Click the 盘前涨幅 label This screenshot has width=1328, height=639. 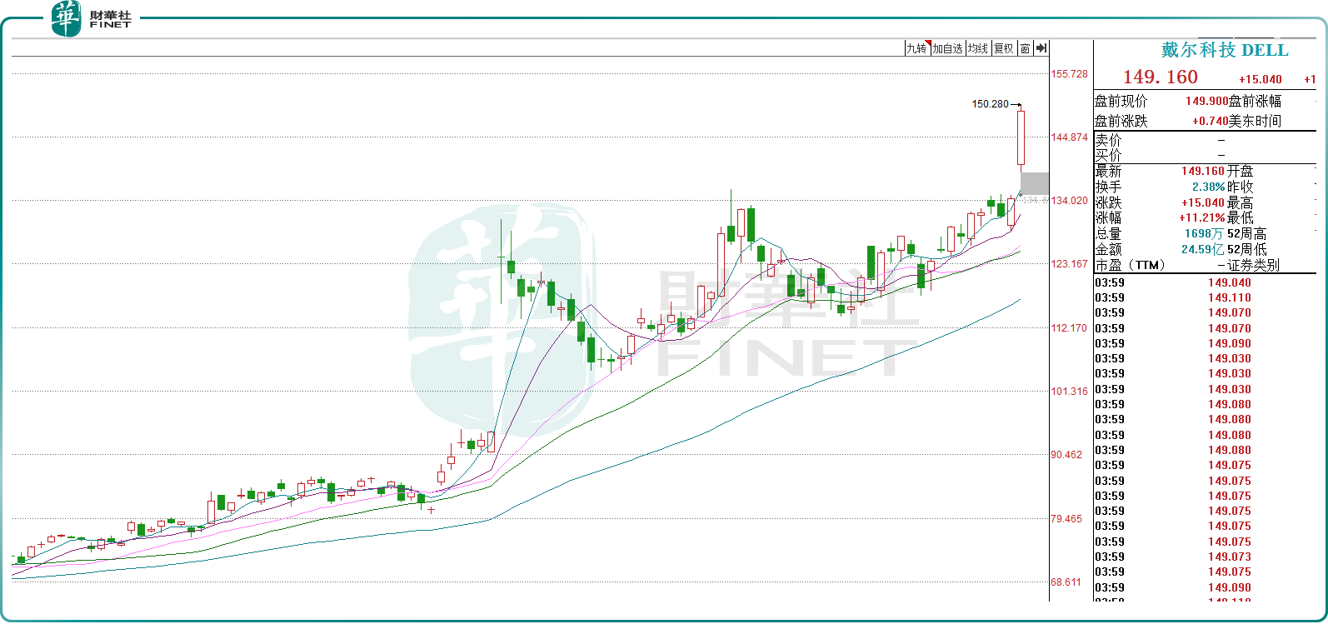[1255, 101]
